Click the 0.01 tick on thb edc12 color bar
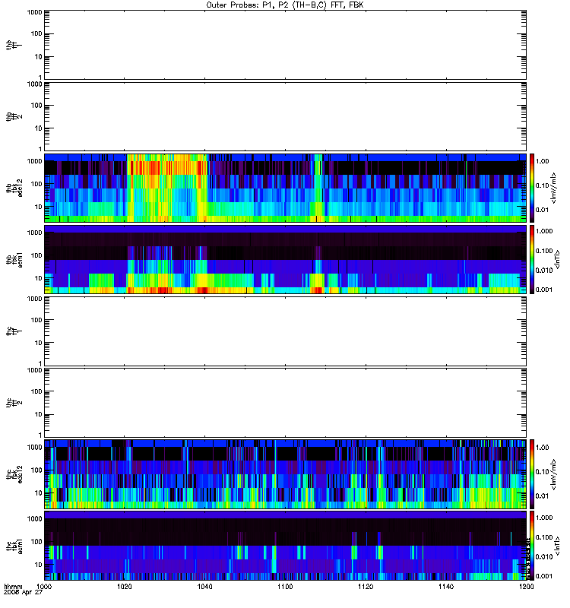The image size is (570, 608). (542, 210)
